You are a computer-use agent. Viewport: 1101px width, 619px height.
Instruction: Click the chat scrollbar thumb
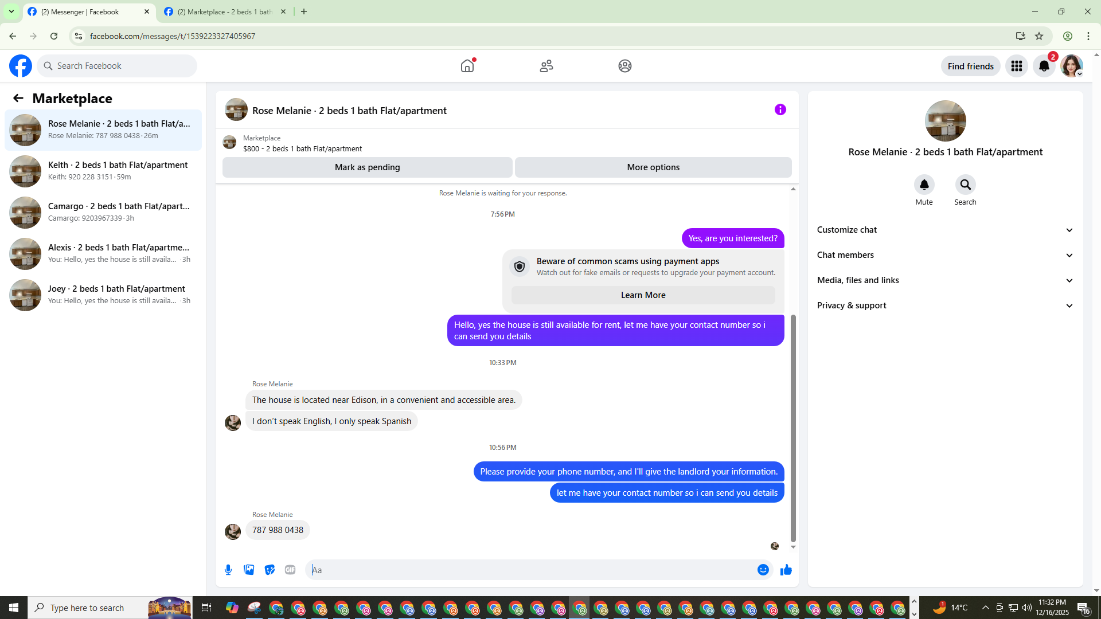point(793,428)
